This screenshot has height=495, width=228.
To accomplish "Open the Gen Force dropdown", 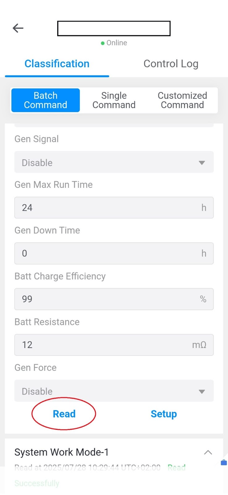I will (x=114, y=391).
